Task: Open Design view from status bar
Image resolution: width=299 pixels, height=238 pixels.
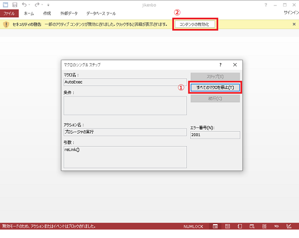Action: (289, 226)
